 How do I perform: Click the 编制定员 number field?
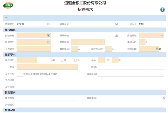75,49
